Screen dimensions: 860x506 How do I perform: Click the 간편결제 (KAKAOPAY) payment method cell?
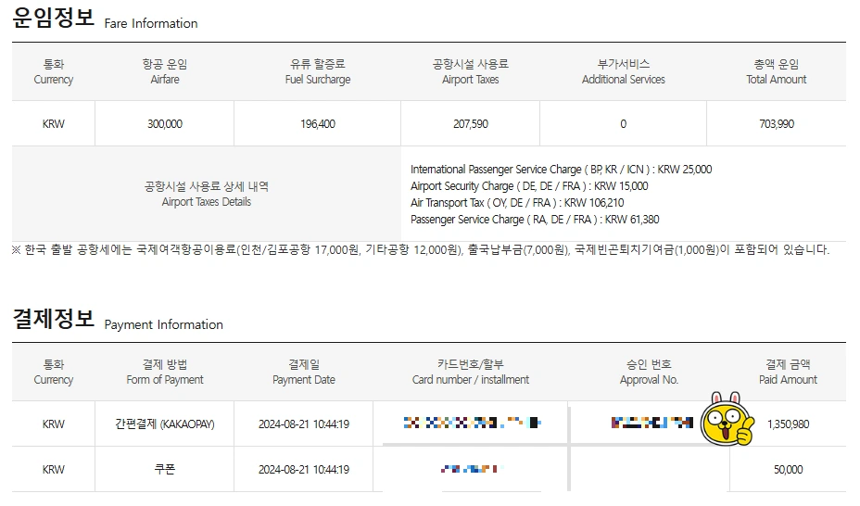coord(164,424)
